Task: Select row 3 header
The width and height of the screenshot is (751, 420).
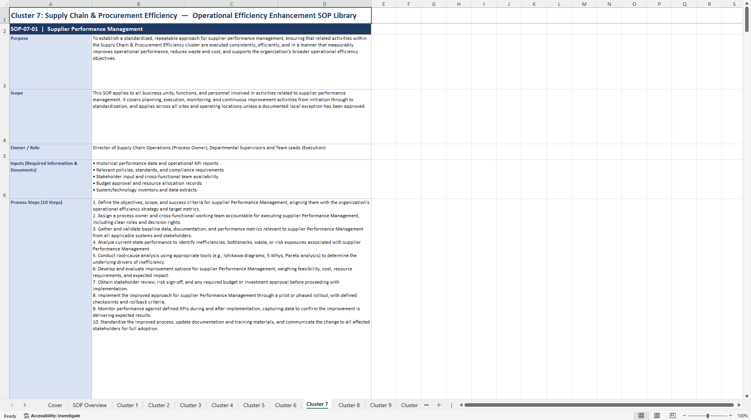Action: (x=5, y=62)
